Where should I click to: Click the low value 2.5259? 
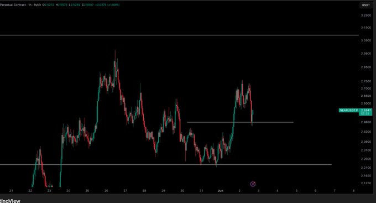coord(75,5)
